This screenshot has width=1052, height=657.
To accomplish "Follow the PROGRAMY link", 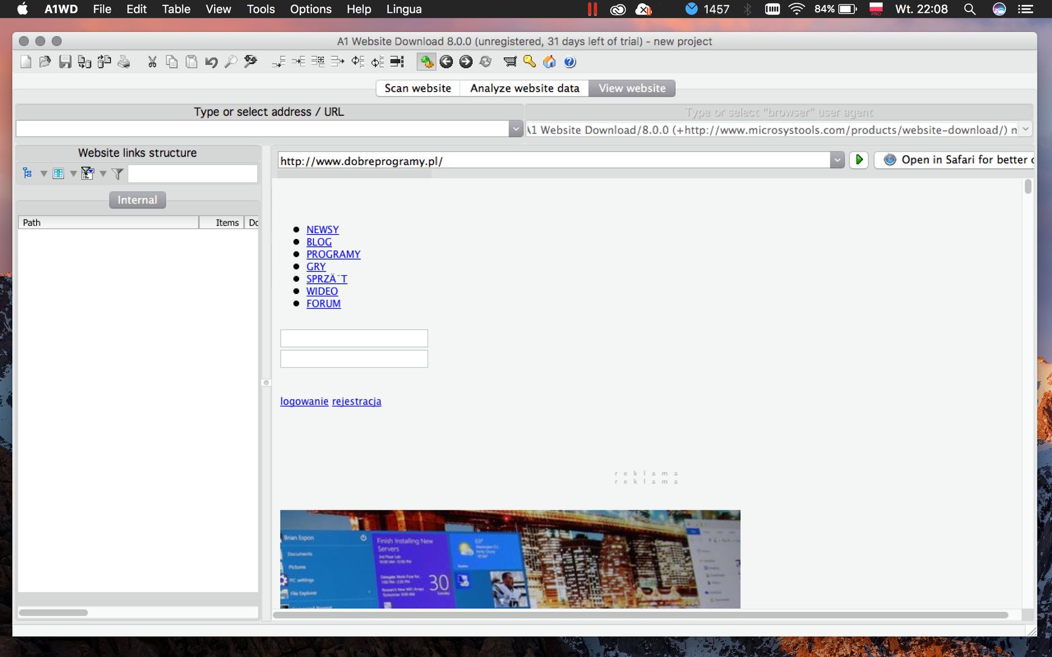I will (333, 254).
